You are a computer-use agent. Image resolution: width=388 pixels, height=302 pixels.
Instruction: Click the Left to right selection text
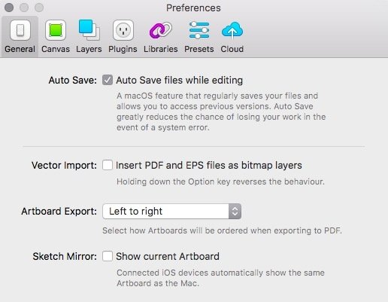click(x=135, y=212)
